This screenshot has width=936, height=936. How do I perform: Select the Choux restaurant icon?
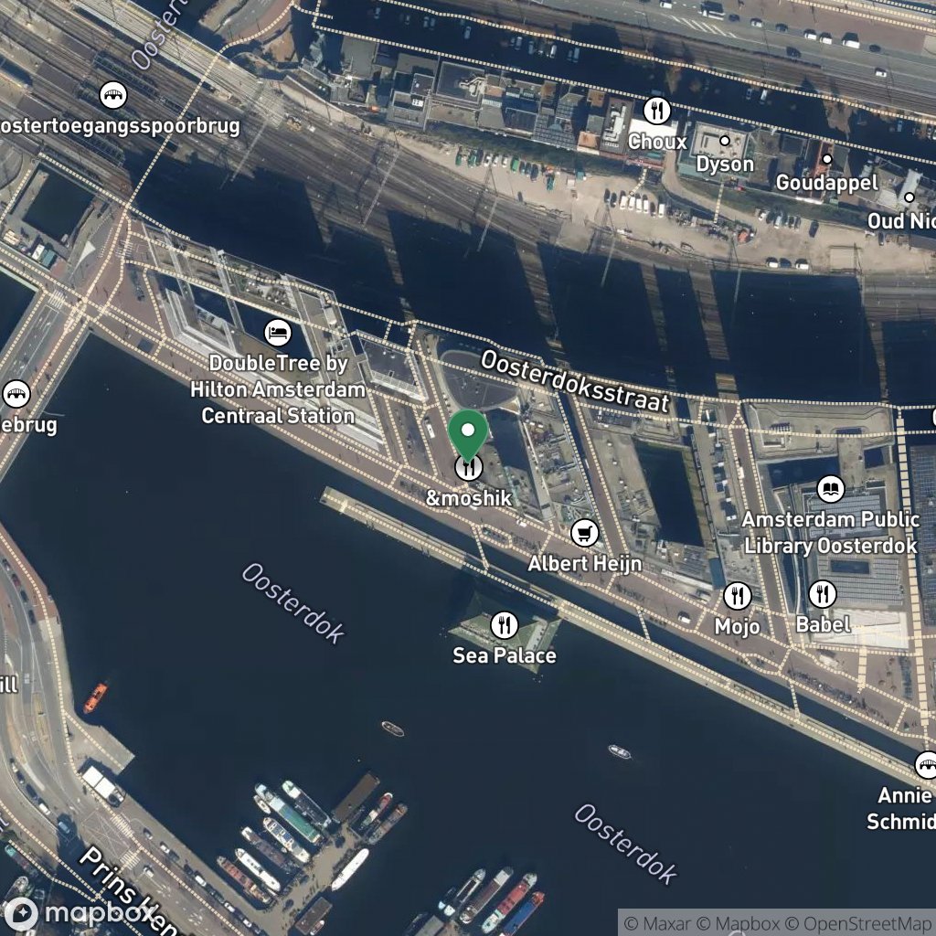pyautogui.click(x=656, y=111)
